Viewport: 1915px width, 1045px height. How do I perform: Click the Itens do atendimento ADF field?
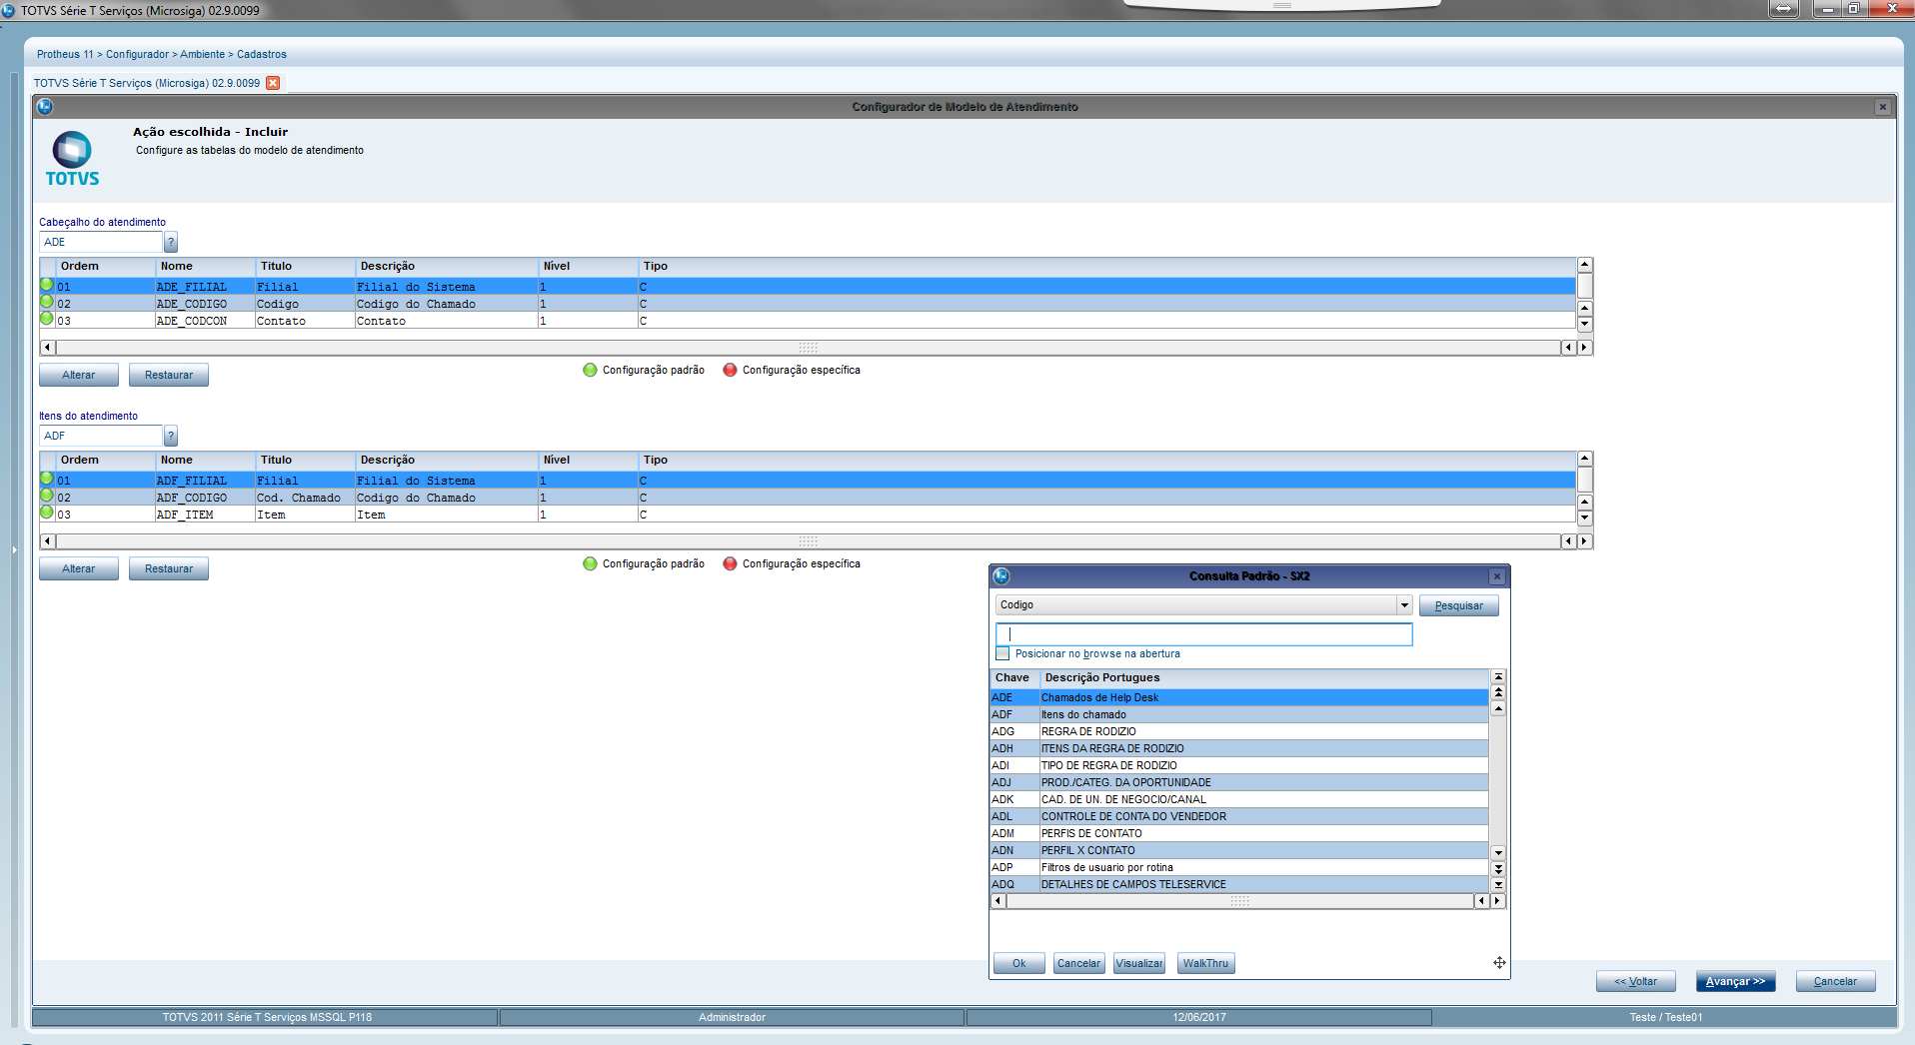(x=101, y=436)
